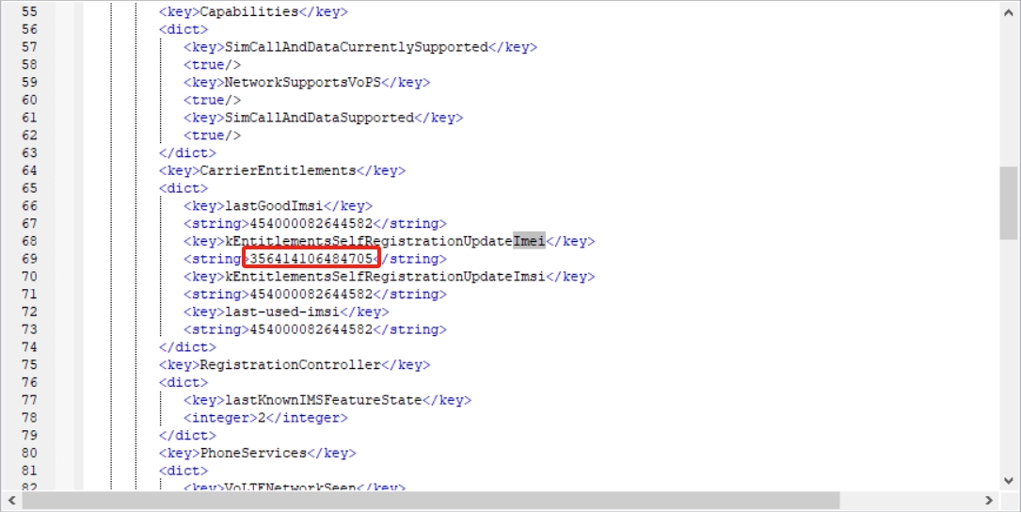
Task: Click the vertical scrollbar up arrow
Action: pyautogui.click(x=1009, y=11)
